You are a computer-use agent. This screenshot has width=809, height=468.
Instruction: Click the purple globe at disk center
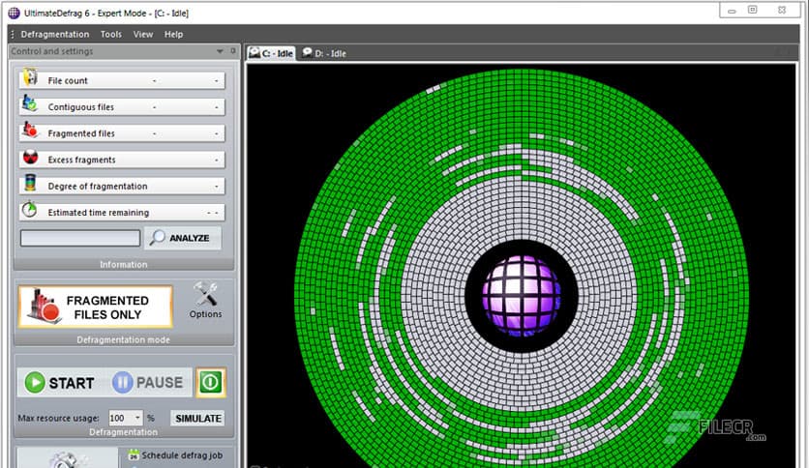[x=521, y=296]
